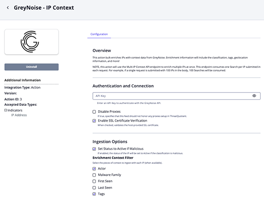
Task: Select the IP Address data type text
Action: click(x=19, y=115)
